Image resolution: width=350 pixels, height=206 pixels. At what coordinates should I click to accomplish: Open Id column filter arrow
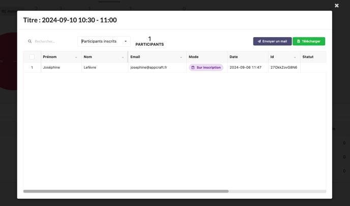tap(295, 57)
